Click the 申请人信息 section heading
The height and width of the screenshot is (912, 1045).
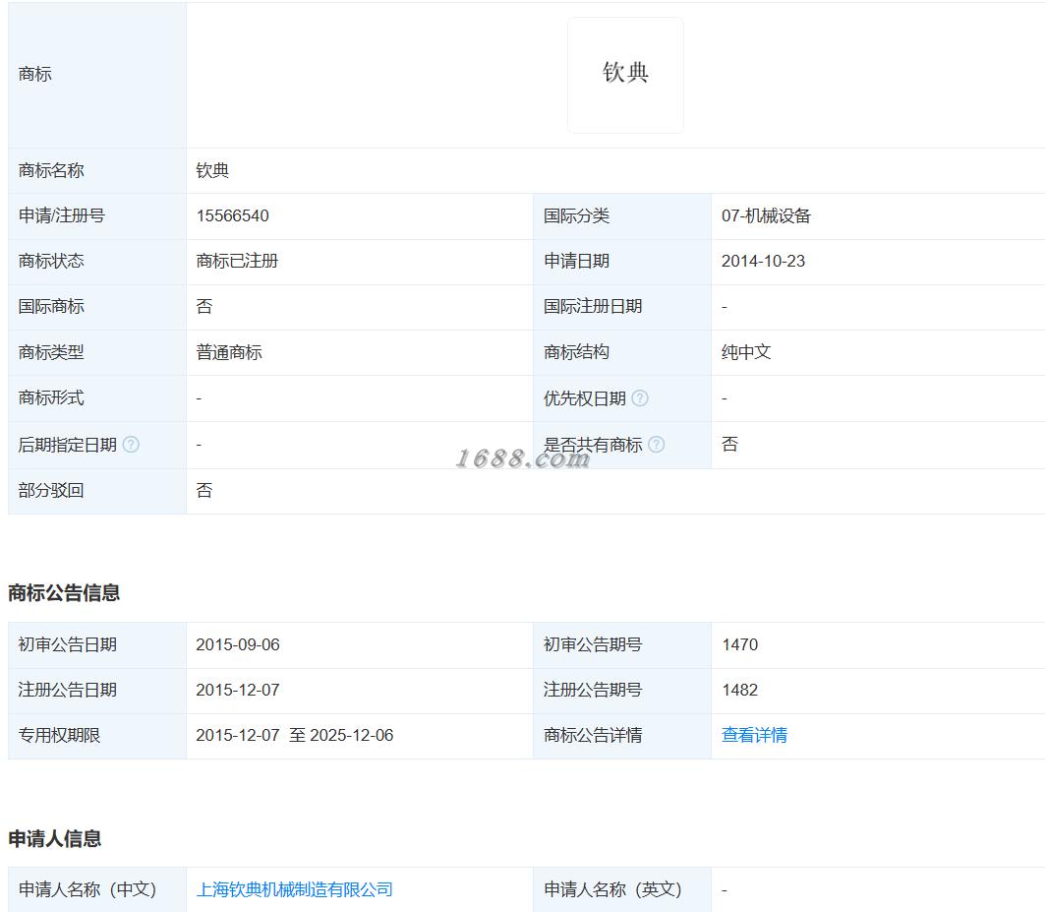tap(55, 838)
